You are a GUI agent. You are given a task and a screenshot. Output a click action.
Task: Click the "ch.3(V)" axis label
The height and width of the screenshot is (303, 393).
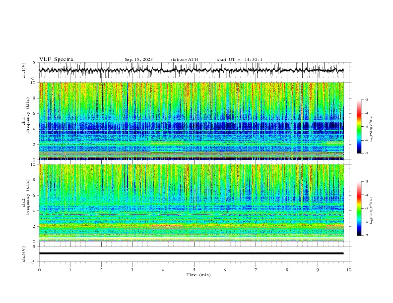click(x=24, y=254)
